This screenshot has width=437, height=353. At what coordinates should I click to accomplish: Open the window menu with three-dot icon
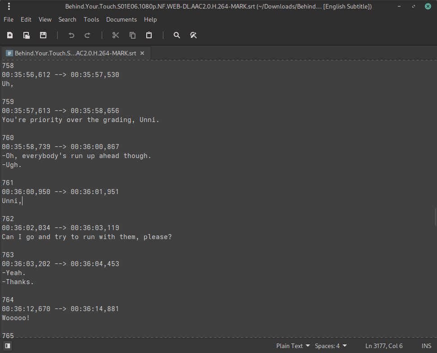9,6
